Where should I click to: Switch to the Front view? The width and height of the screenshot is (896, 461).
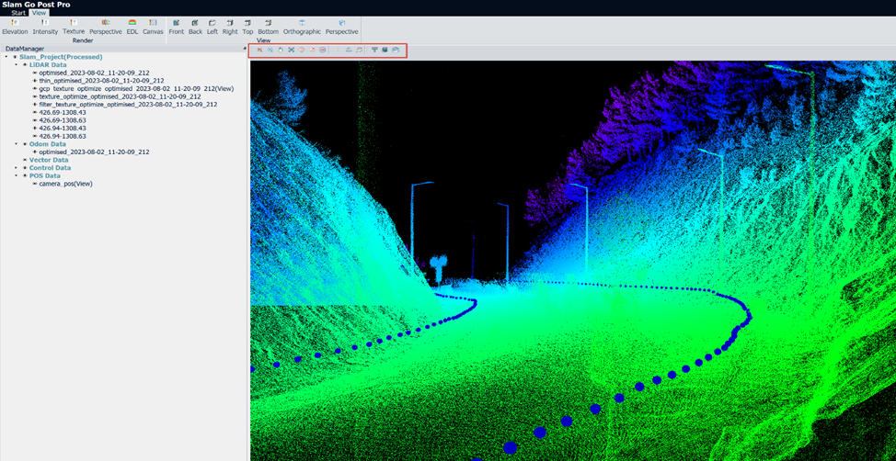coord(176,28)
